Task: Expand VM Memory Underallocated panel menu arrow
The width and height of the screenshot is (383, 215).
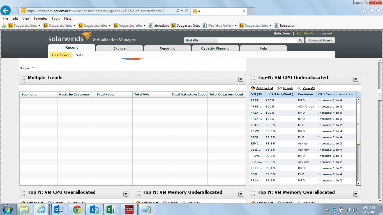Action: pos(241,194)
